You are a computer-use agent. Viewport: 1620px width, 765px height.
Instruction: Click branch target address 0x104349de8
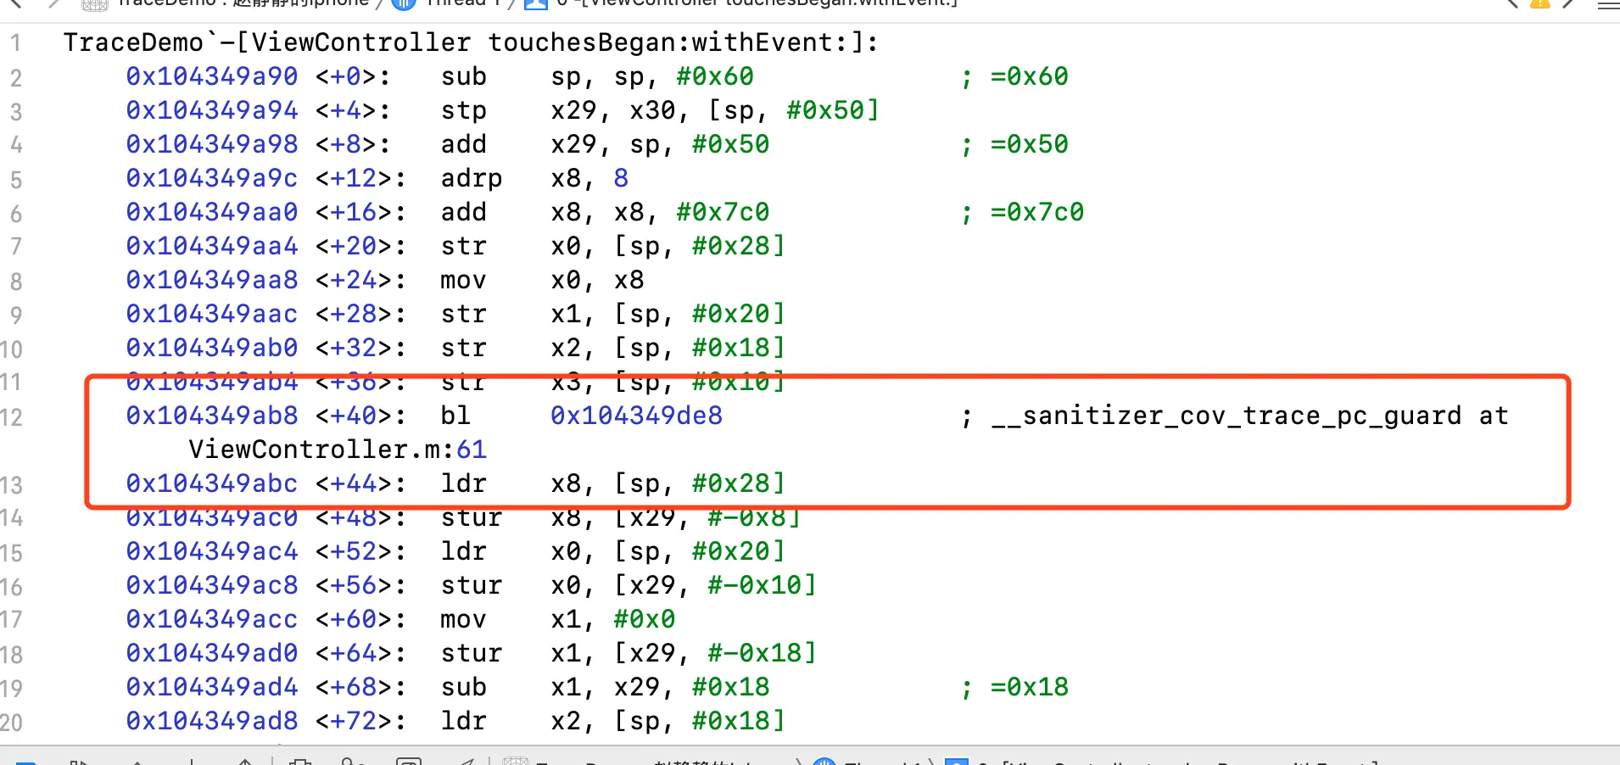coord(636,416)
